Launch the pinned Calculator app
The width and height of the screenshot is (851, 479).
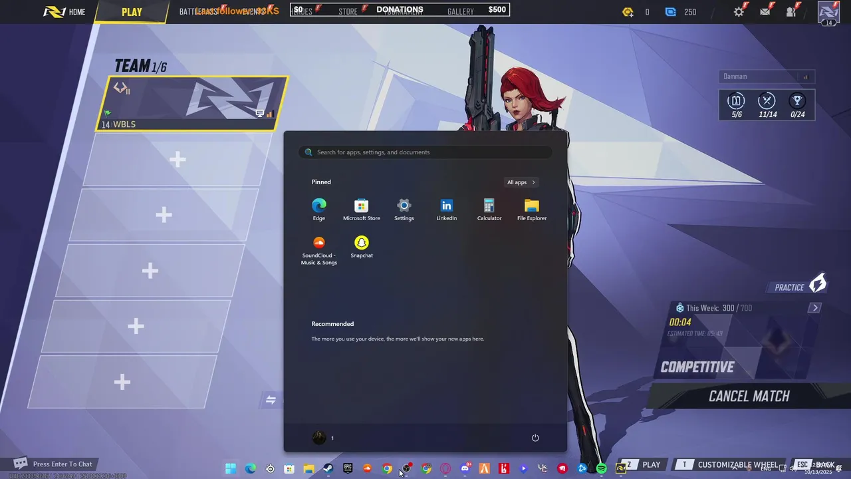click(489, 209)
